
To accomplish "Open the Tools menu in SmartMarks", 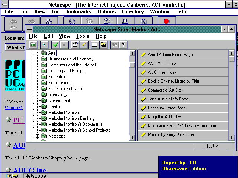I will coord(83,36).
